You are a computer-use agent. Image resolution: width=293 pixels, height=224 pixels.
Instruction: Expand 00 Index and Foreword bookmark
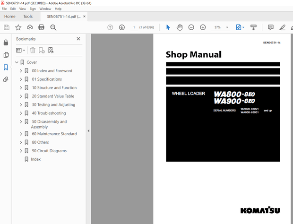[21, 71]
